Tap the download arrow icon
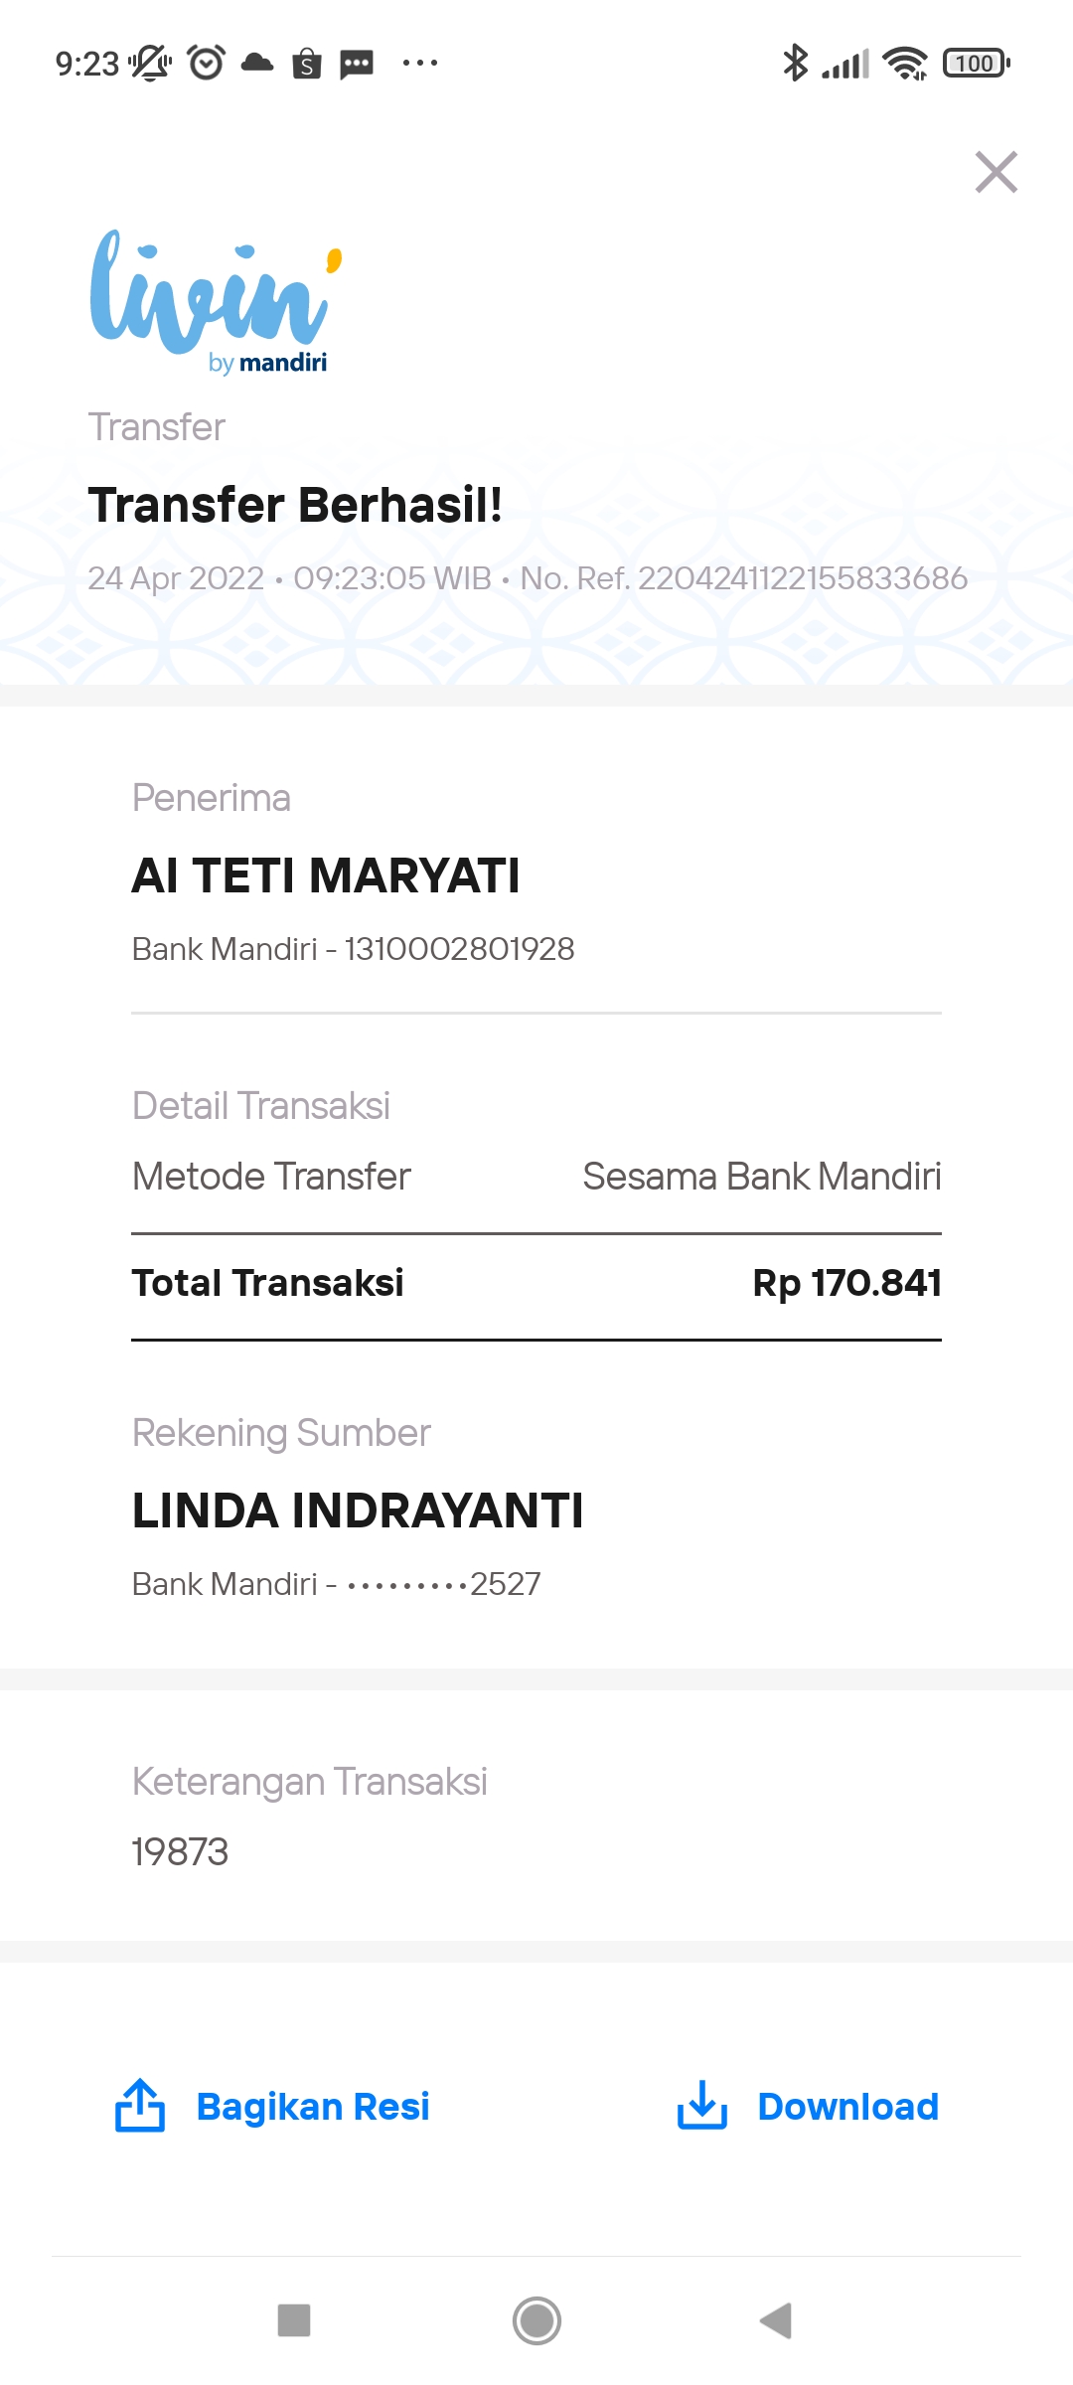Viewport: 1073px width, 2385px height. [702, 2106]
